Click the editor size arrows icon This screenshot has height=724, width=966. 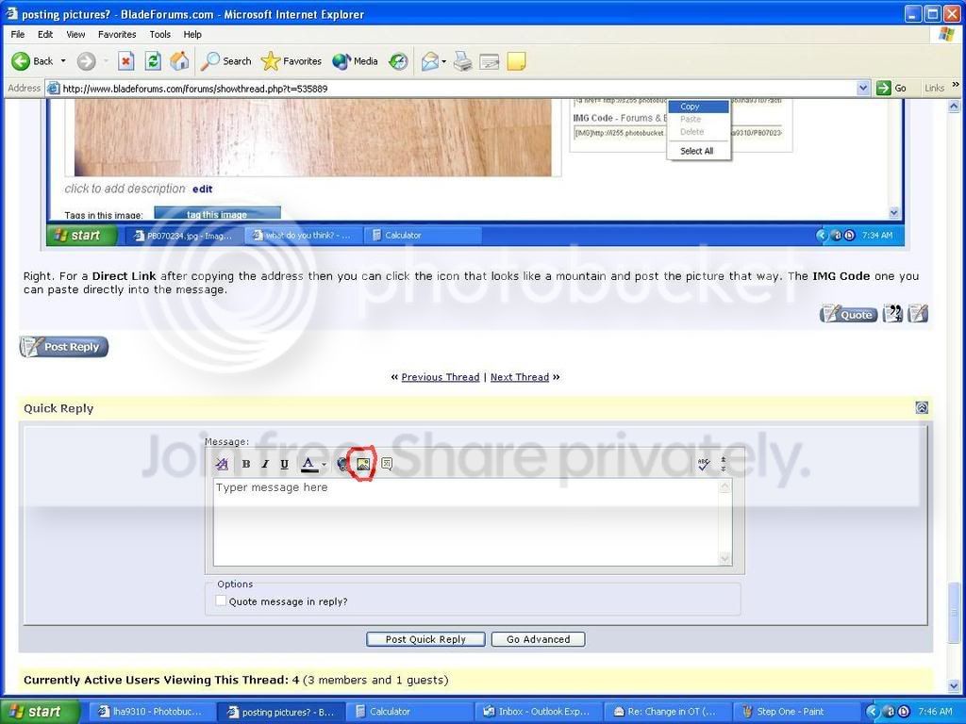click(x=724, y=464)
